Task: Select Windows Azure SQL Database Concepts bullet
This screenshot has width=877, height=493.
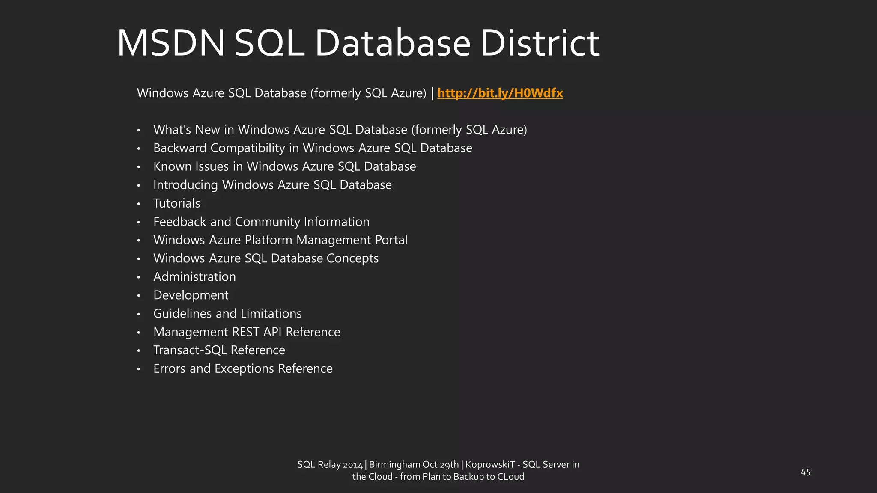Action: (x=266, y=258)
